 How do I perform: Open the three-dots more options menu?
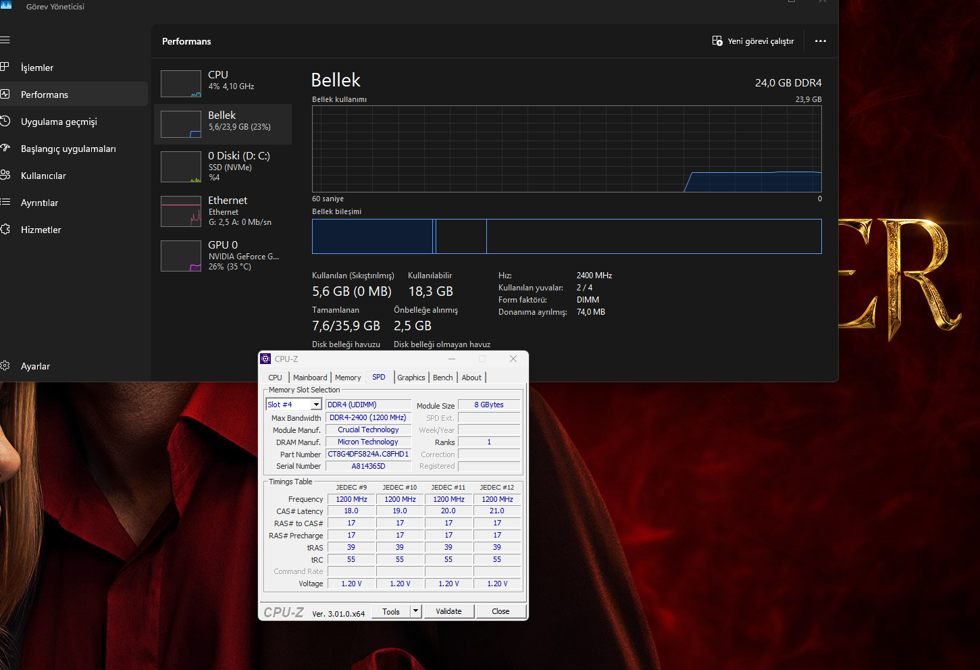(821, 41)
